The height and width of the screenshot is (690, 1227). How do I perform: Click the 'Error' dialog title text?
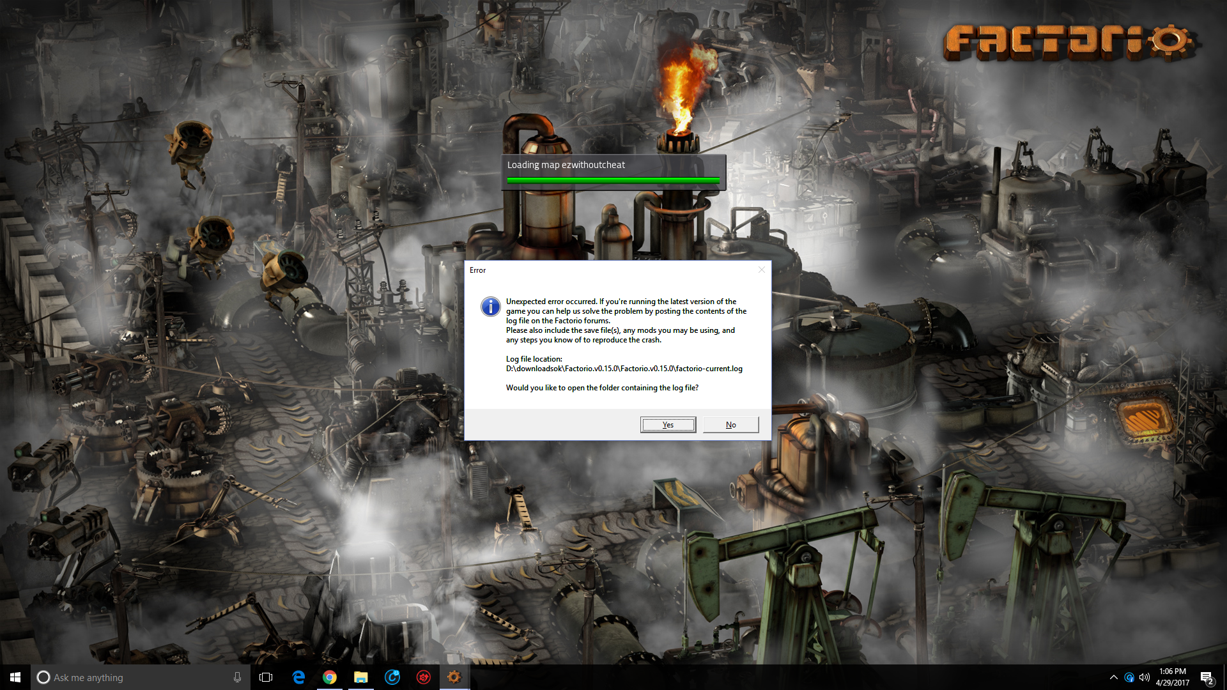point(477,270)
